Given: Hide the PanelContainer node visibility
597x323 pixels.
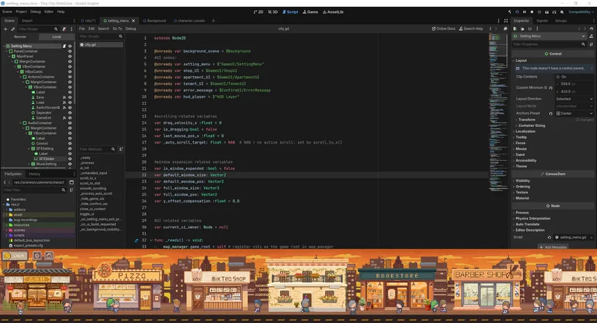Looking at the screenshot, I should coord(69,51).
